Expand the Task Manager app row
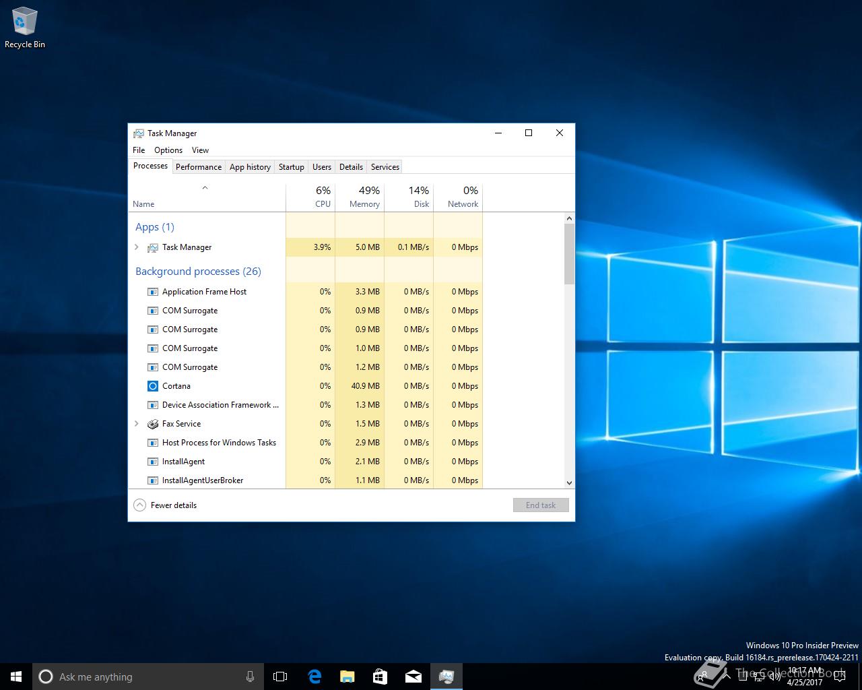The height and width of the screenshot is (690, 862). [x=137, y=247]
